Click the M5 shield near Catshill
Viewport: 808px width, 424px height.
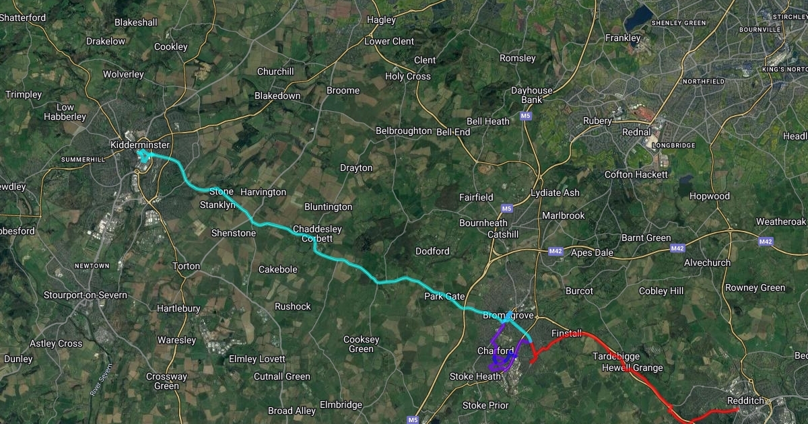[507, 209]
